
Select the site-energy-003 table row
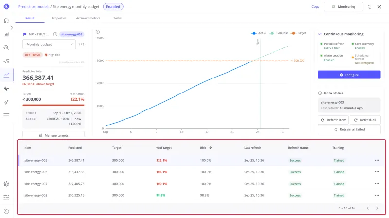(202, 160)
